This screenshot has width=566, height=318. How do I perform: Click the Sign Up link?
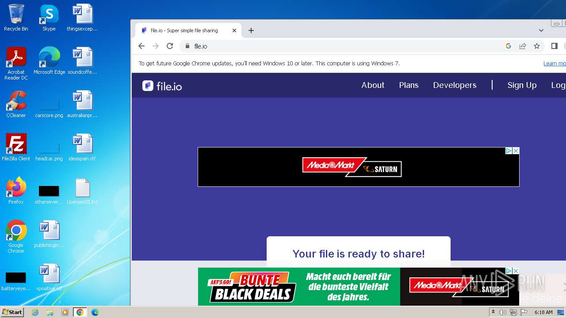click(522, 85)
